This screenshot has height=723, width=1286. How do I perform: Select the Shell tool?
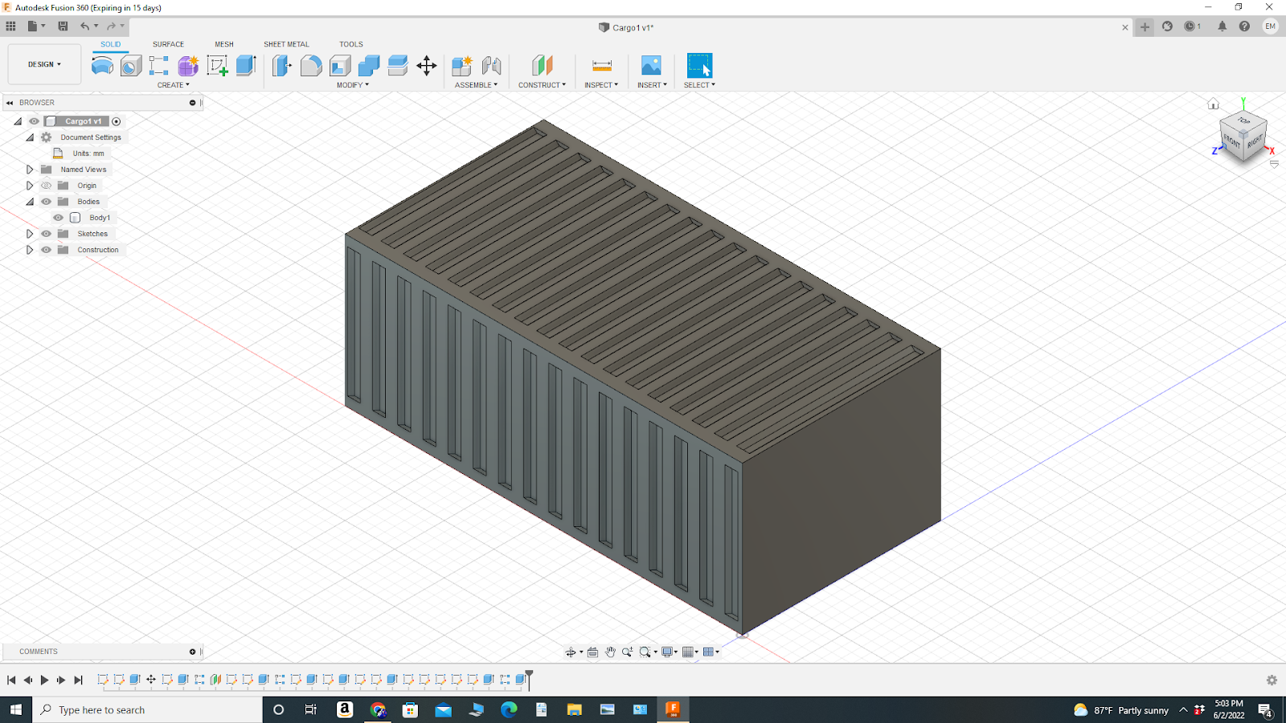(x=340, y=65)
